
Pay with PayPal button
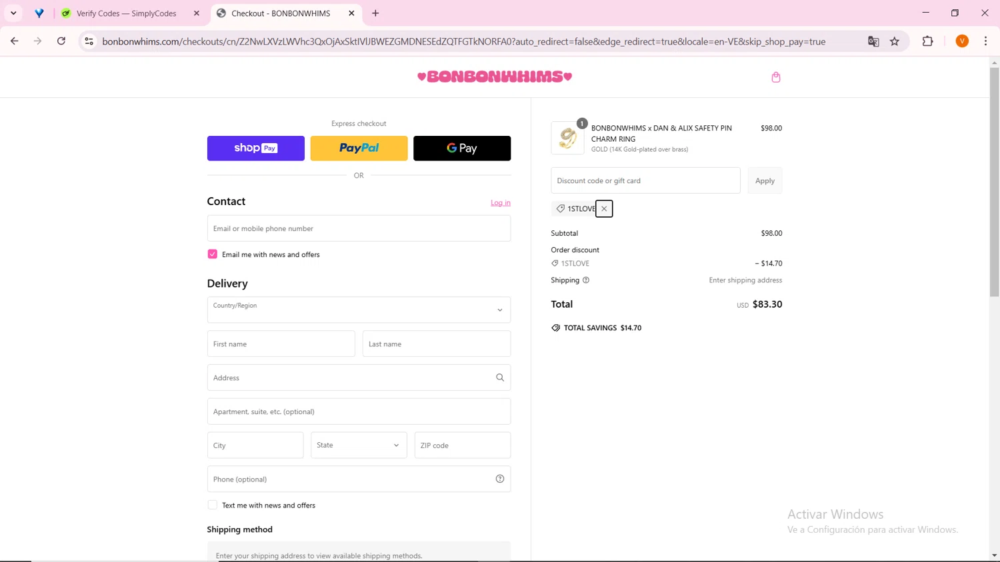[x=359, y=148]
